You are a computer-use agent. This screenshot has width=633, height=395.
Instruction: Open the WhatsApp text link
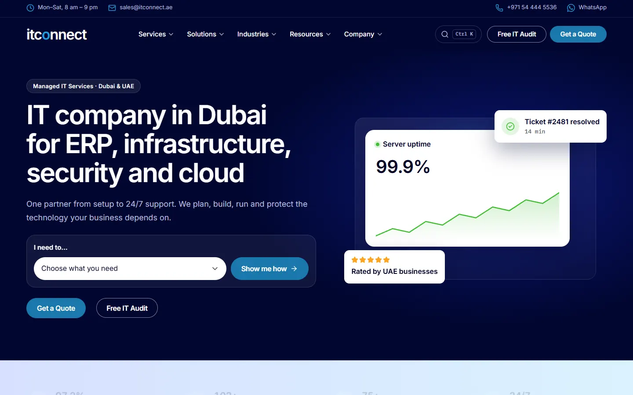pos(593,7)
